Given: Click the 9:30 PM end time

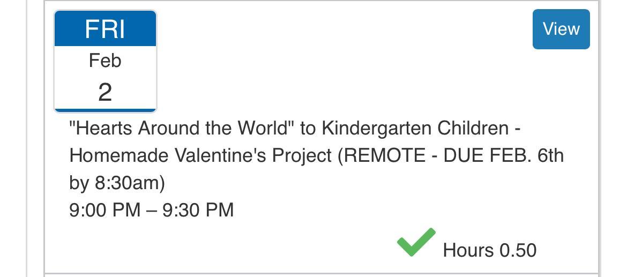Looking at the screenshot, I should [x=198, y=209].
